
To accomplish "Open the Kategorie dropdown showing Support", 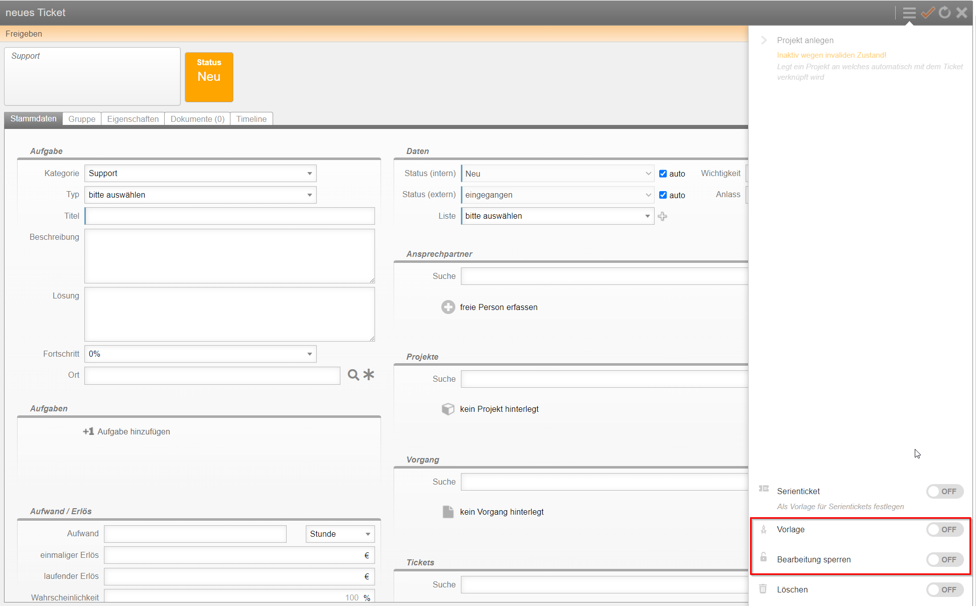I will pos(200,174).
